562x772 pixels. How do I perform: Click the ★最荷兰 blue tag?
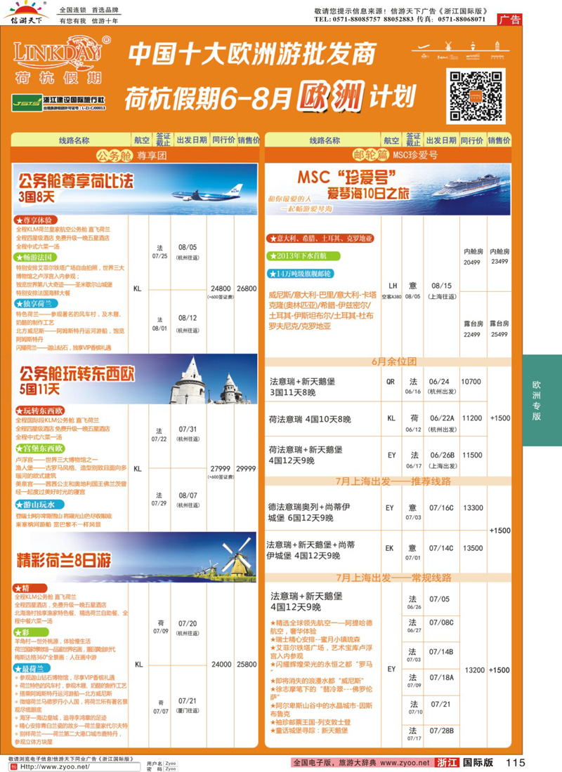click(x=32, y=669)
